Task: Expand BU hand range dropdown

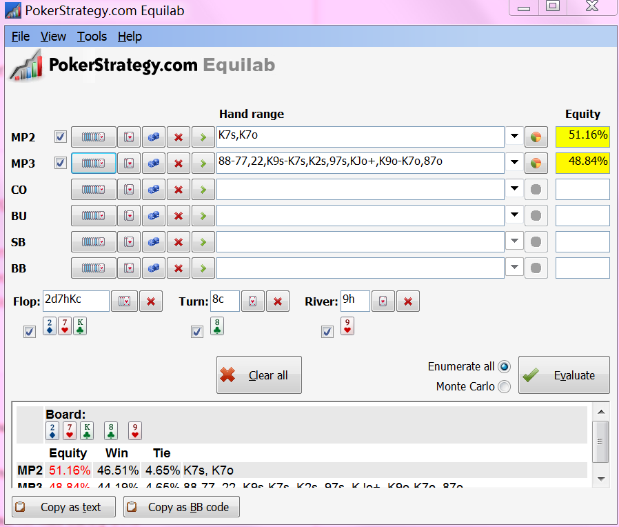Action: click(x=514, y=215)
